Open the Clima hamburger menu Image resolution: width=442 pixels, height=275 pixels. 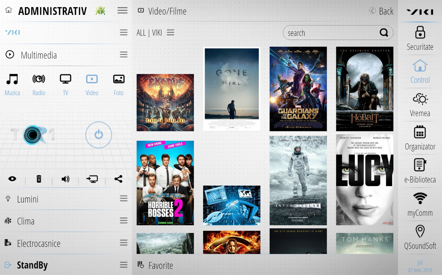point(123,220)
